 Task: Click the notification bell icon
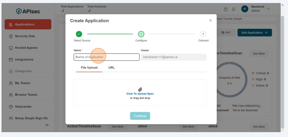click(234, 9)
